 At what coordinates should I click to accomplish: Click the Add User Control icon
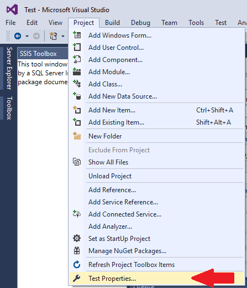pyautogui.click(x=77, y=47)
